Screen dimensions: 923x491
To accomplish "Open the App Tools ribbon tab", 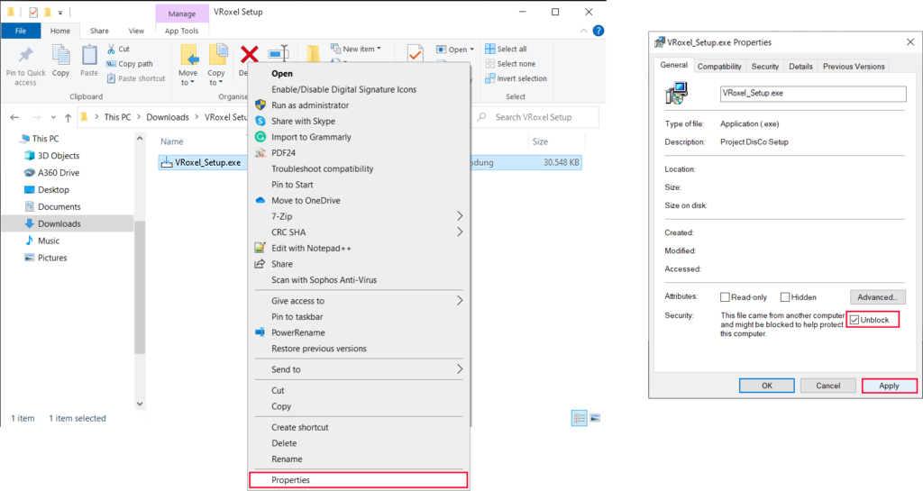I will [181, 31].
